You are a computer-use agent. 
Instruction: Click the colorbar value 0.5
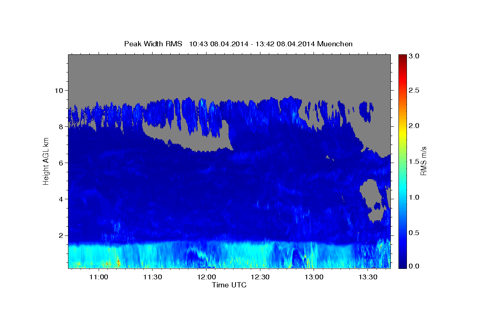(x=414, y=233)
